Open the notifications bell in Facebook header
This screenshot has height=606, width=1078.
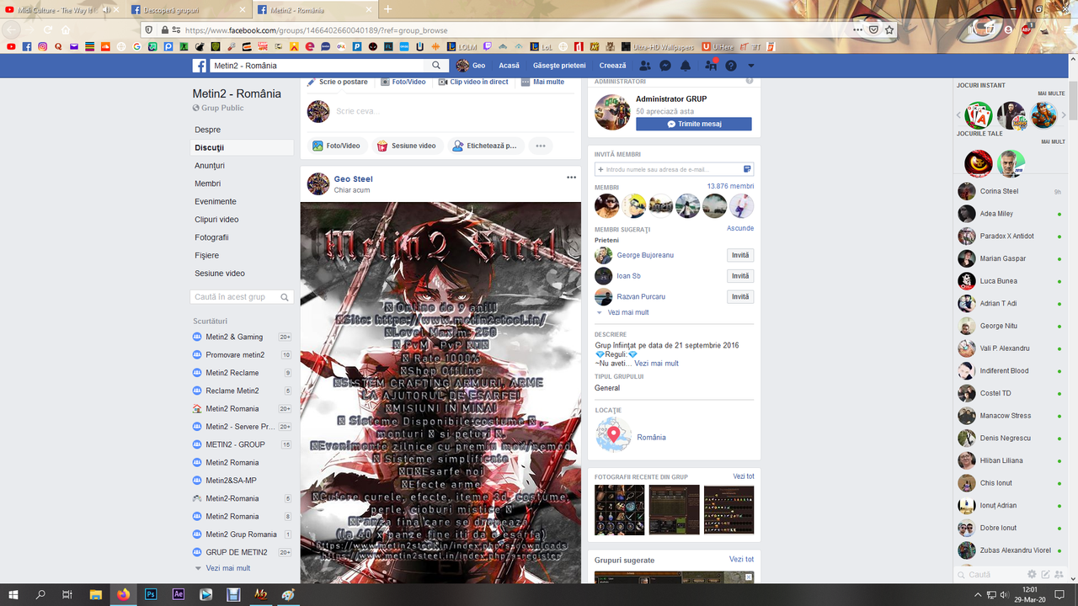(686, 66)
